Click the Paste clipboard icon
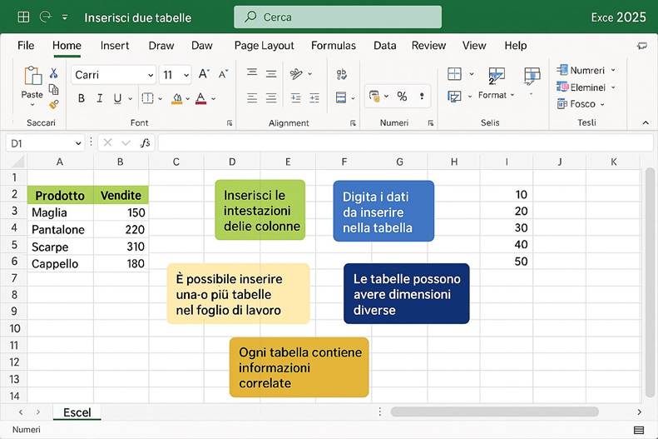658x439 pixels. point(32,76)
